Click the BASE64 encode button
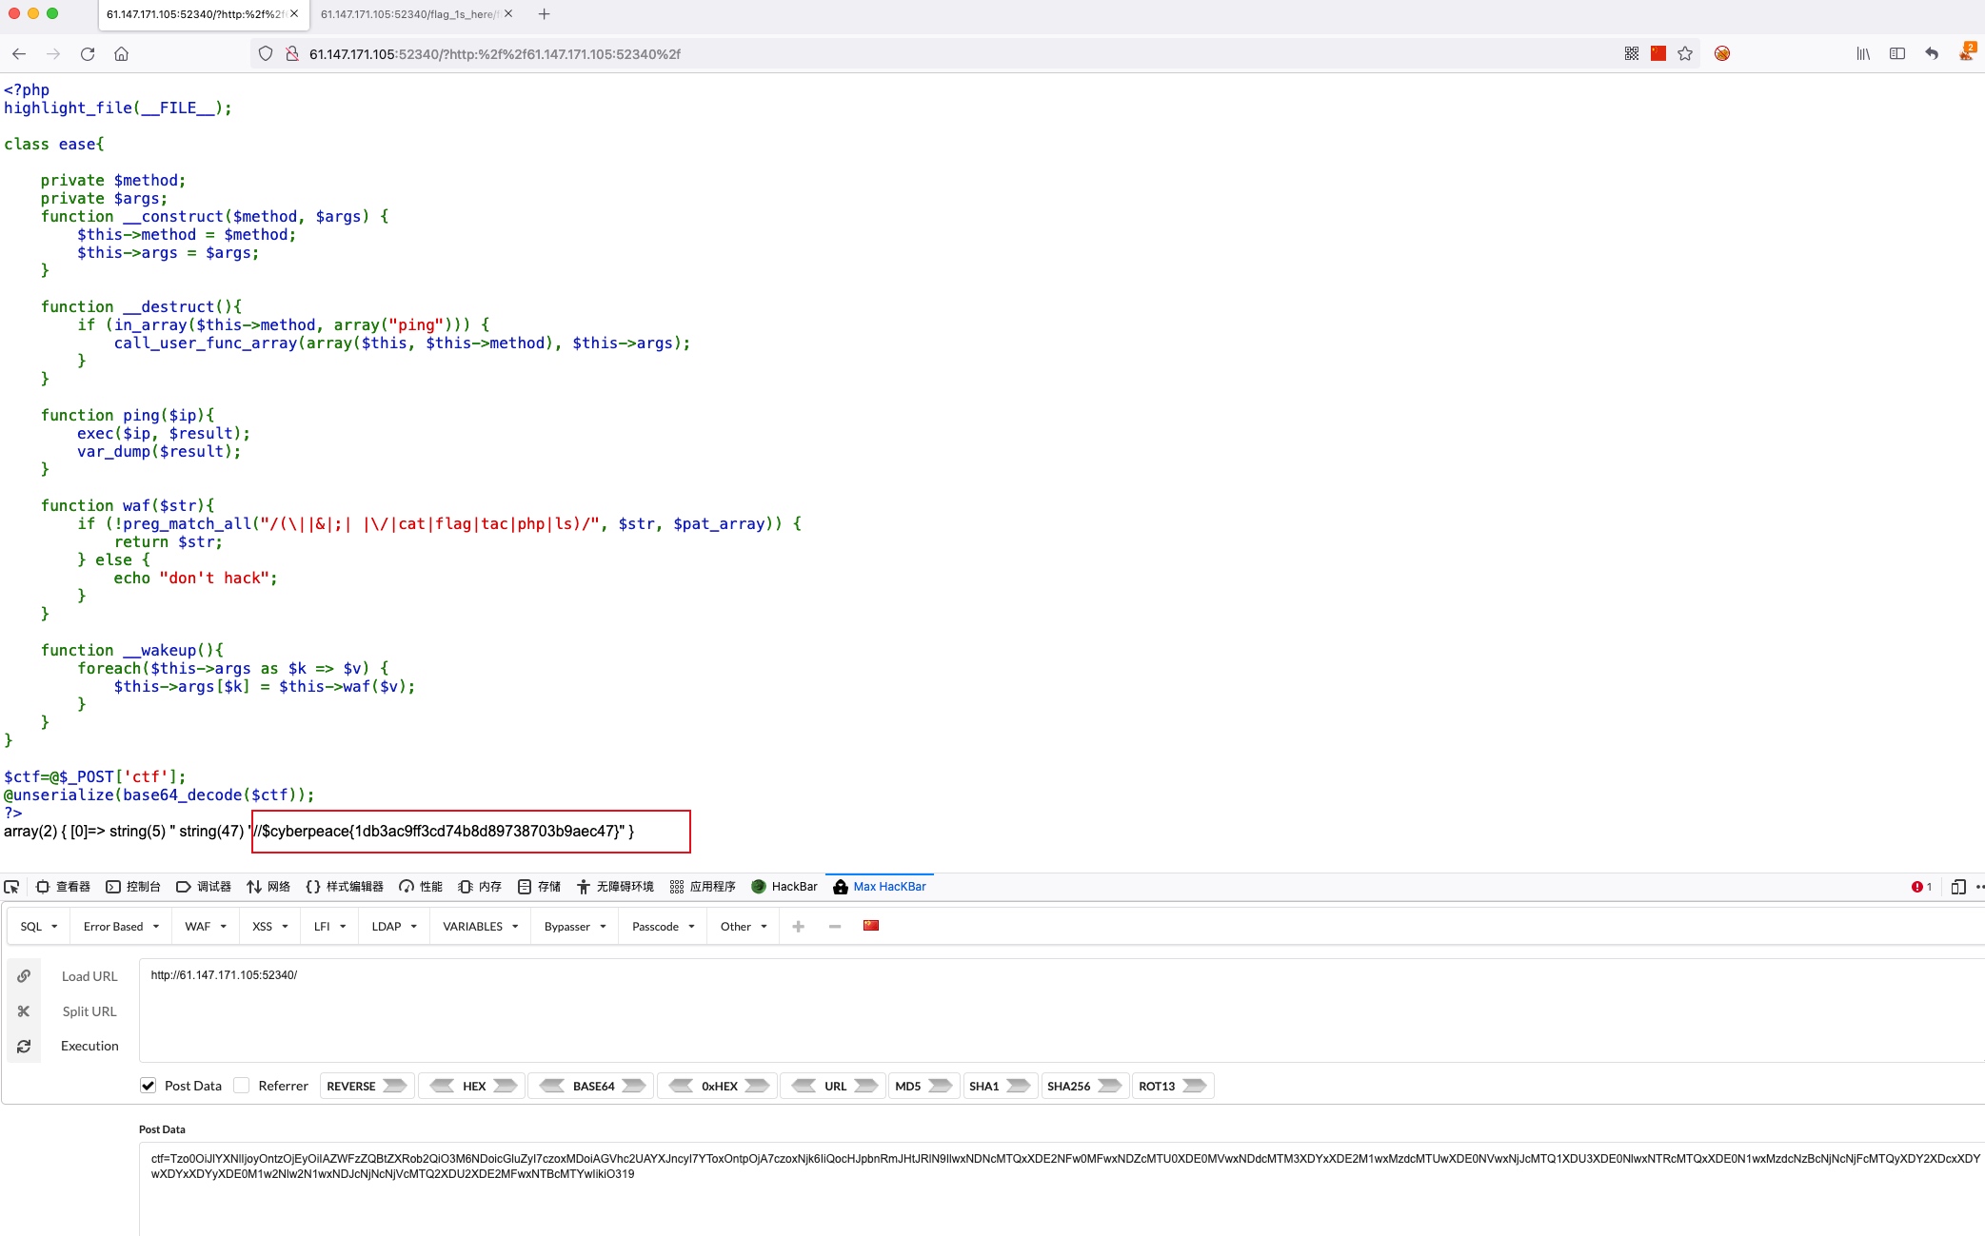 (633, 1086)
